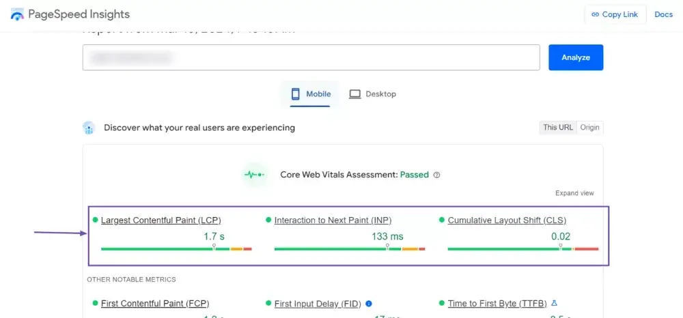Click the green dot beside FCP
Image resolution: width=683 pixels, height=318 pixels.
pyautogui.click(x=95, y=303)
